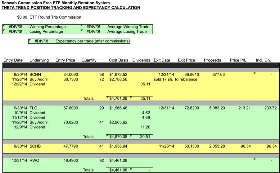
Task: Click the 'Entry Price' column header
Action: click(65, 60)
